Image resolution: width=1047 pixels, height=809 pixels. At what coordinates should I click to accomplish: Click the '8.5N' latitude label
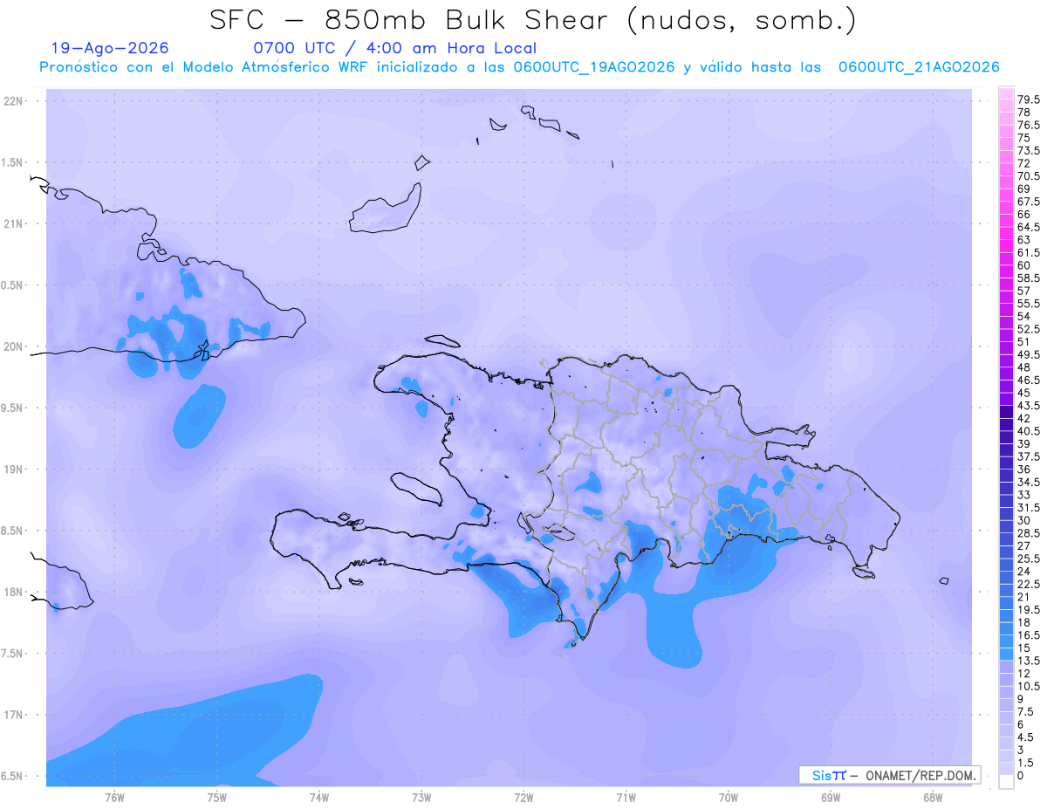point(13,531)
